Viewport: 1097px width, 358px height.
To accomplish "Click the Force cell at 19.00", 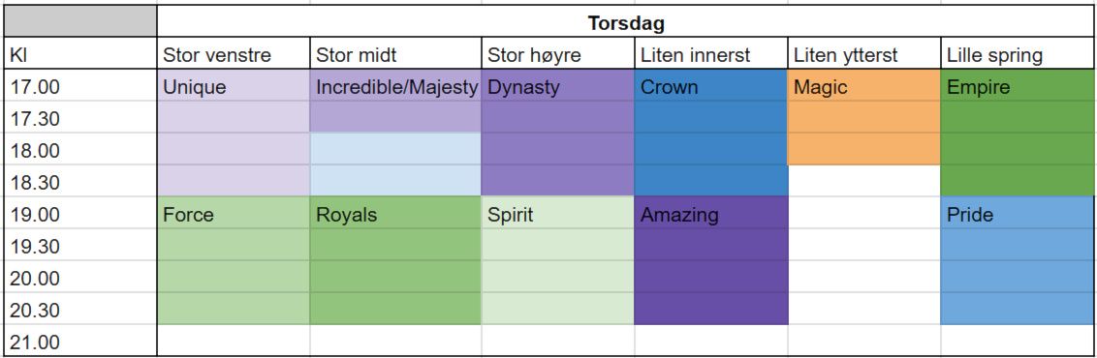I will [234, 213].
